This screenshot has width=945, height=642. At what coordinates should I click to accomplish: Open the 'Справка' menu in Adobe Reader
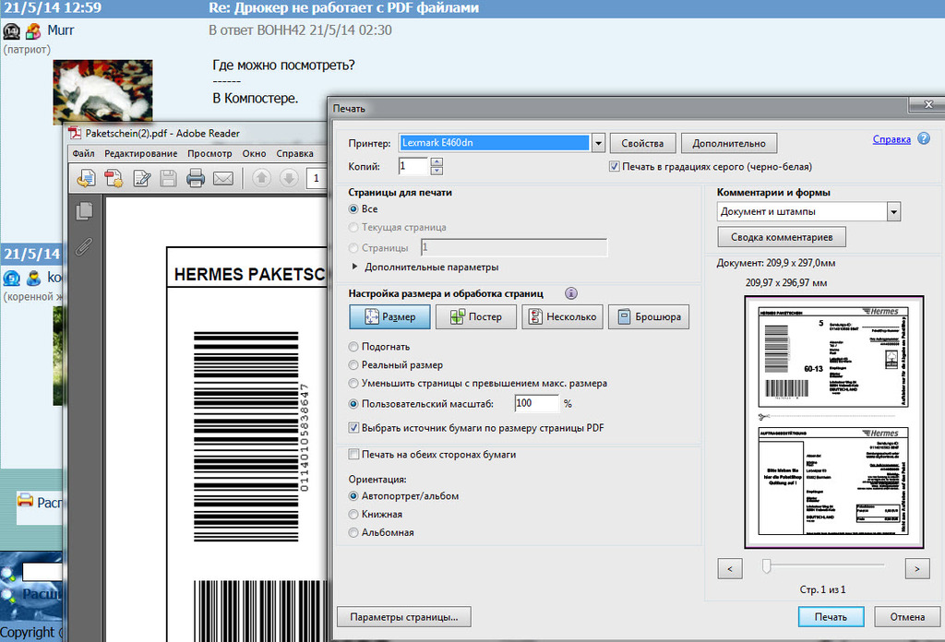tap(294, 153)
